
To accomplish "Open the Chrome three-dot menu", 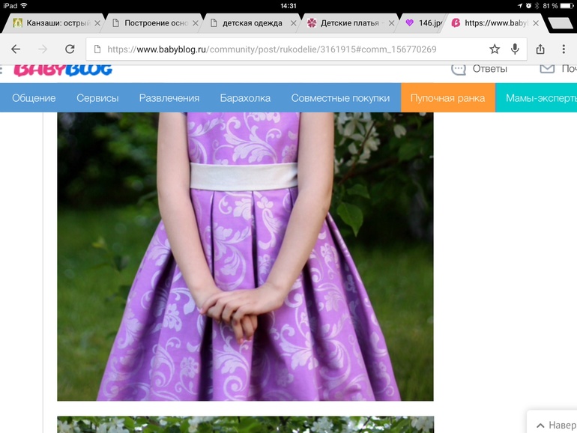I will (564, 49).
